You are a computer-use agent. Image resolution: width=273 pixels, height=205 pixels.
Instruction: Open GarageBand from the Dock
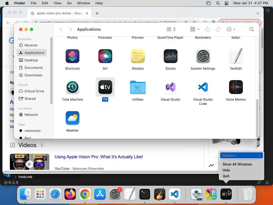160,194
